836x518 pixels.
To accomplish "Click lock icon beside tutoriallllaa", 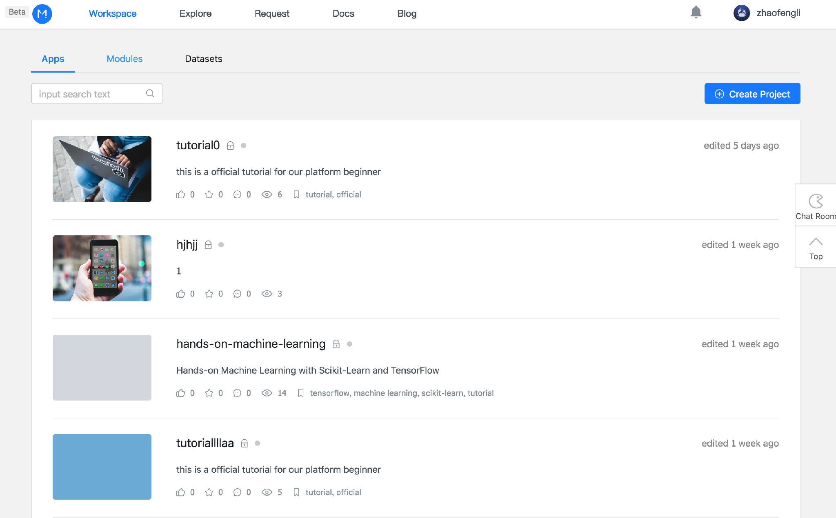I will tap(245, 443).
